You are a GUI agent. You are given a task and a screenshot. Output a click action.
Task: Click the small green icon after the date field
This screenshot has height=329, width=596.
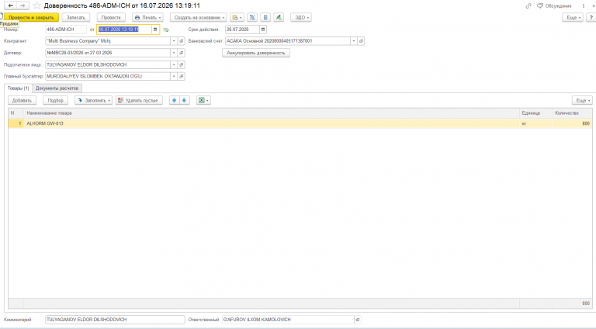point(166,29)
